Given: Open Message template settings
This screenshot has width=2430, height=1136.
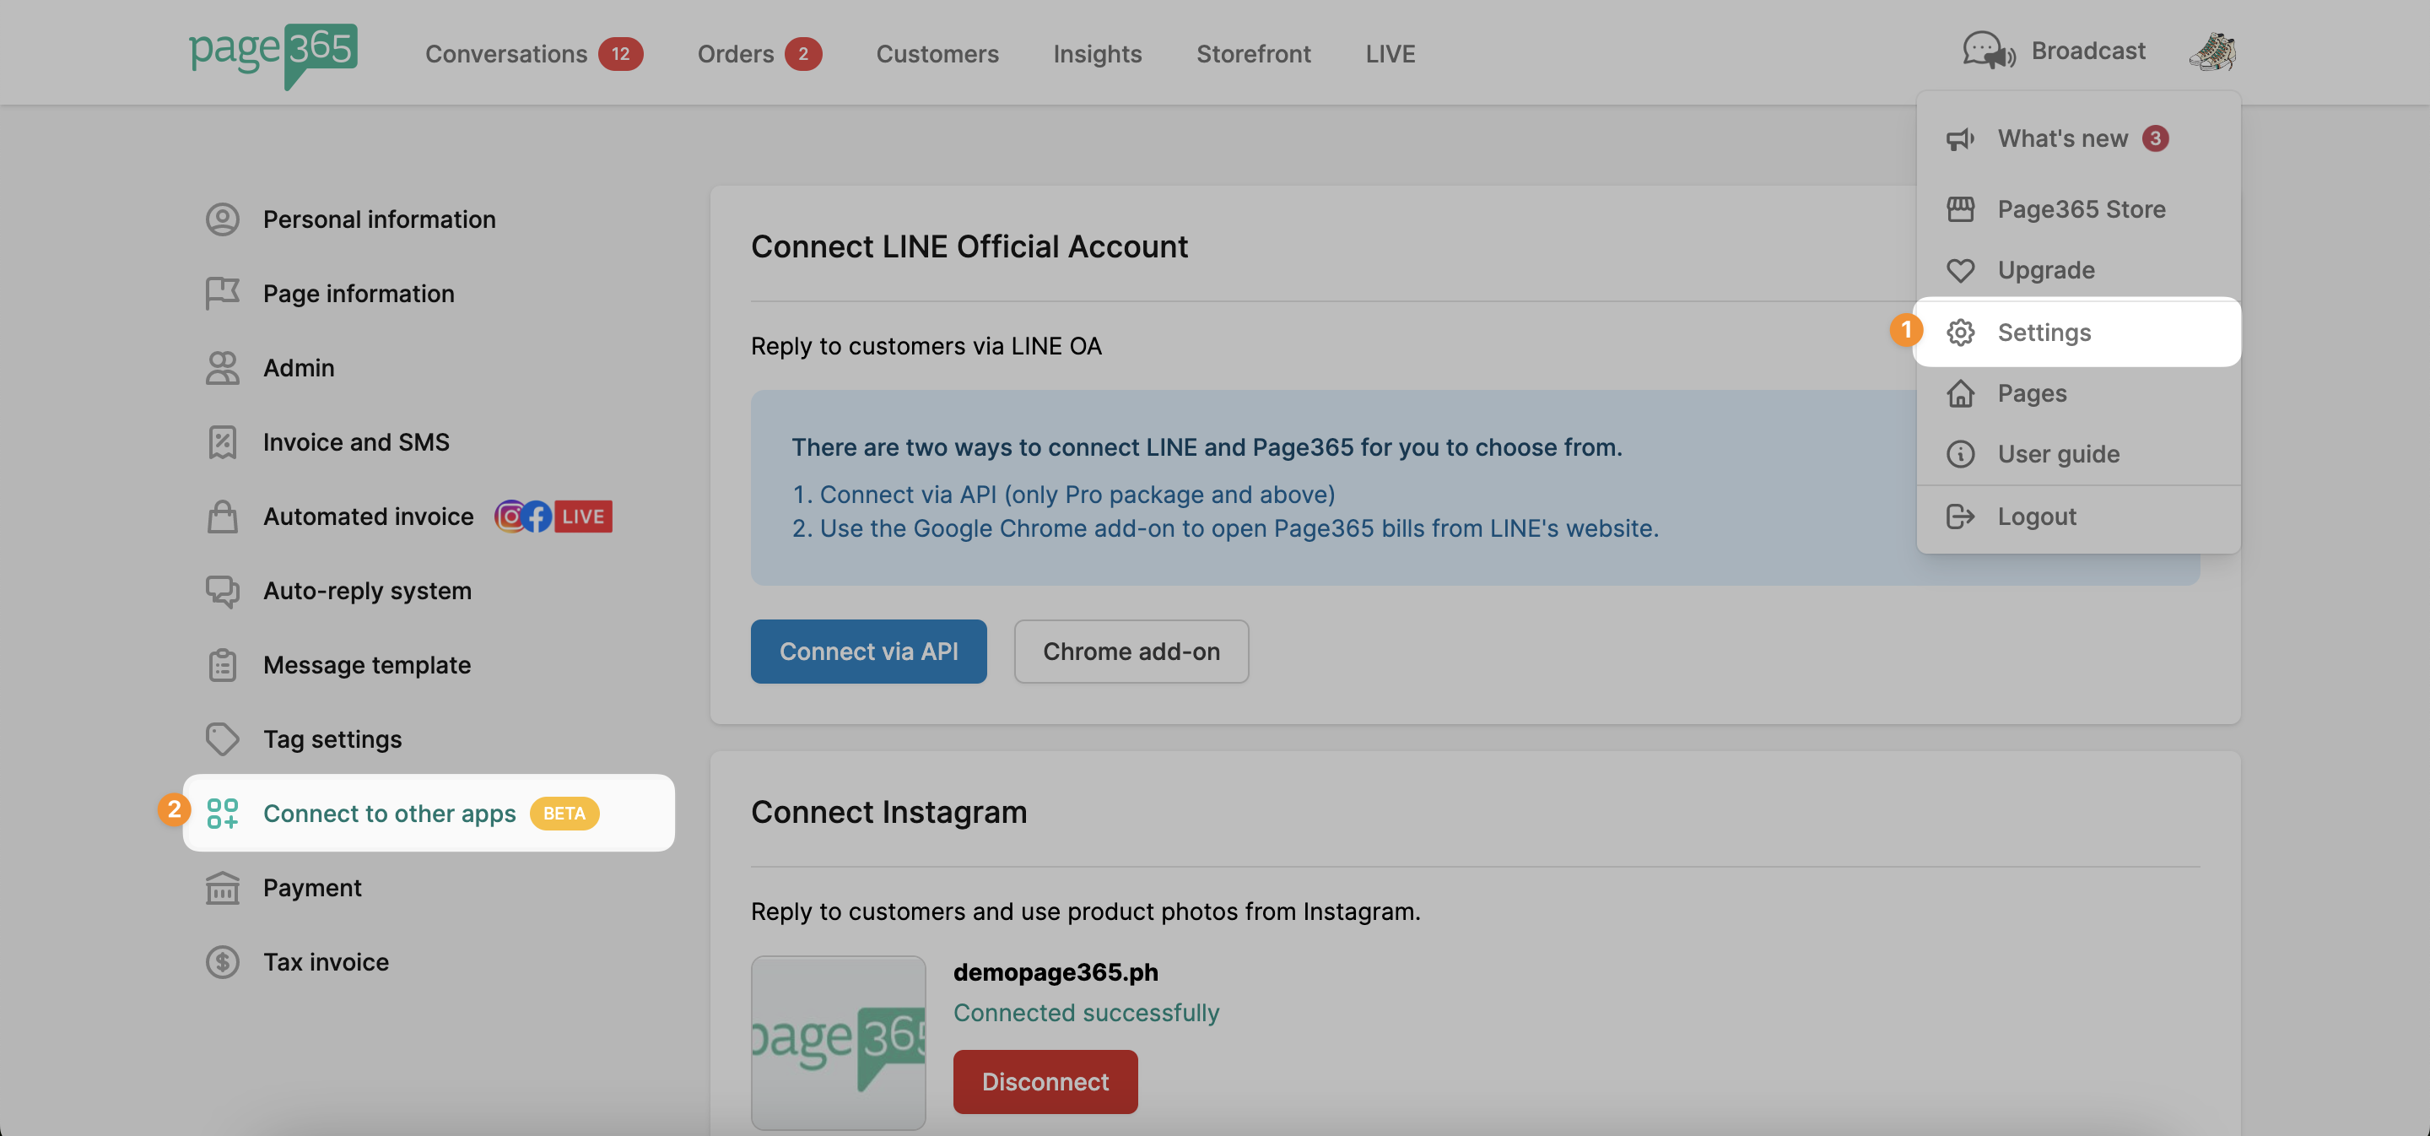Looking at the screenshot, I should point(366,665).
